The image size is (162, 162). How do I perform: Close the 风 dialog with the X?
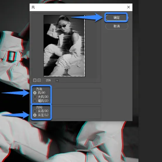click(129, 7)
